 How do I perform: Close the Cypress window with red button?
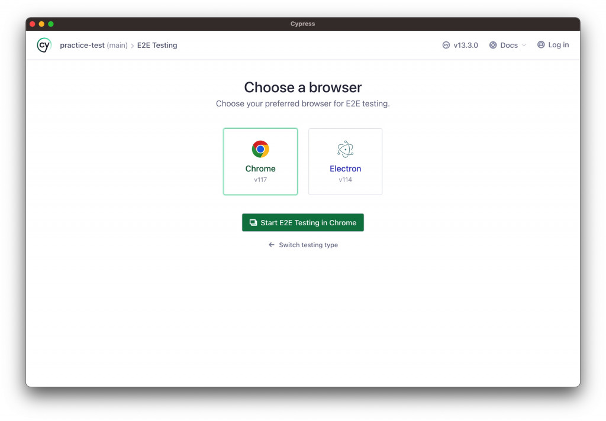pos(32,24)
